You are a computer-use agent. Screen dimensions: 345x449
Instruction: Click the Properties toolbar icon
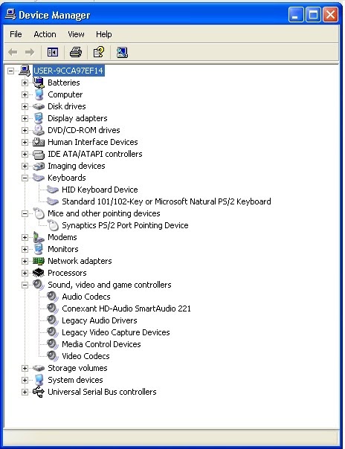click(x=99, y=52)
